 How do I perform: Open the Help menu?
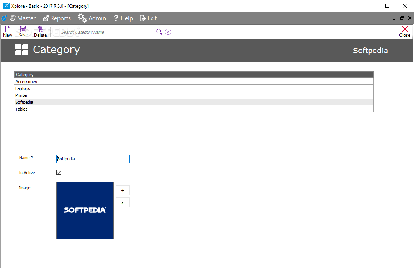click(x=123, y=18)
